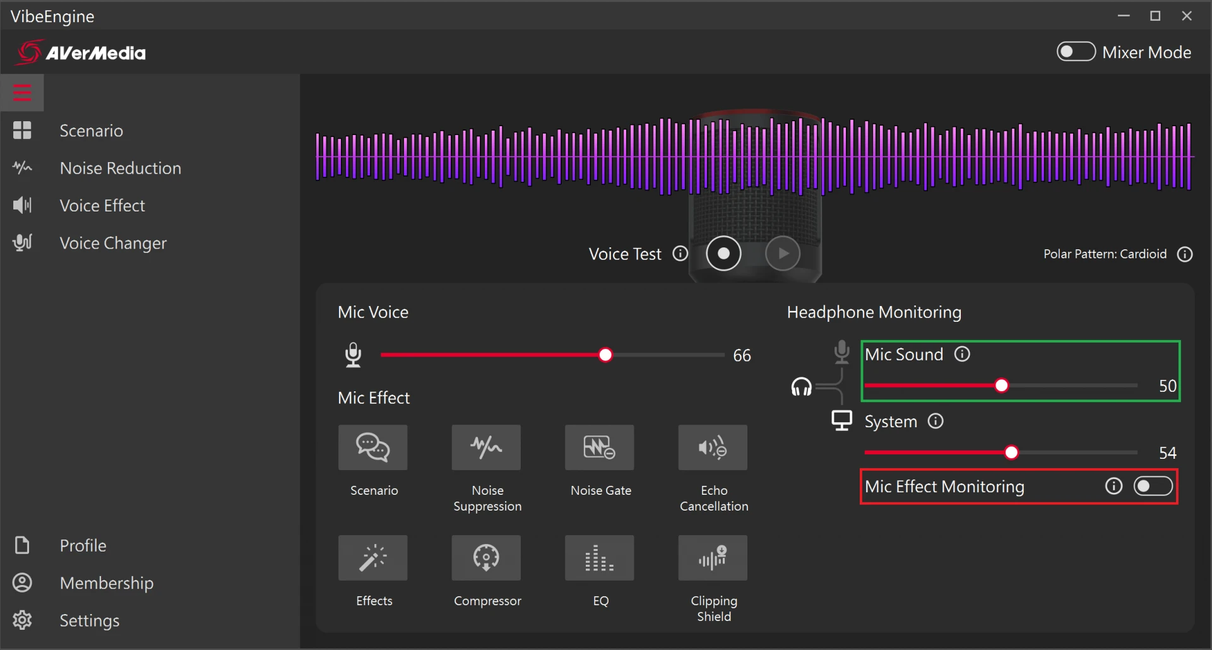Open the EQ equalizer icon

[599, 558]
